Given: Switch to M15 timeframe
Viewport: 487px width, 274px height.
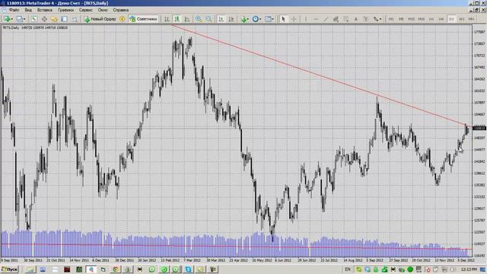Looking at the screenshot, I should coord(411,19).
